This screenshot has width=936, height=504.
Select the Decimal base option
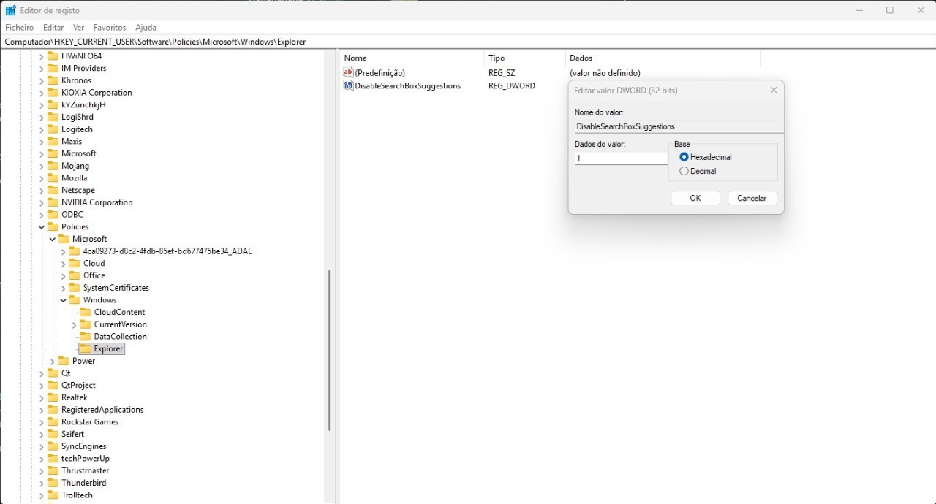684,171
